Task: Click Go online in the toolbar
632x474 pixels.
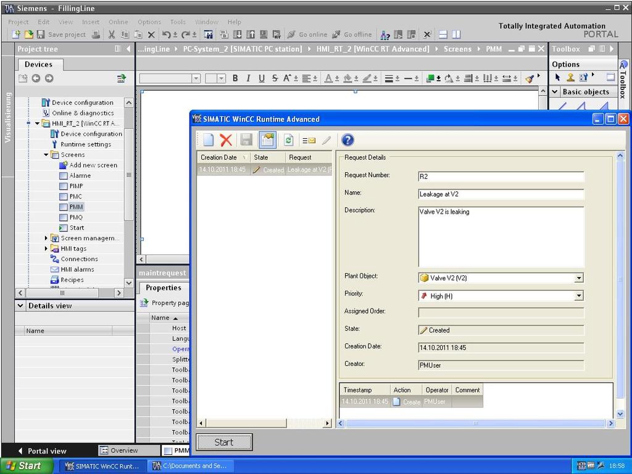Action: point(307,35)
